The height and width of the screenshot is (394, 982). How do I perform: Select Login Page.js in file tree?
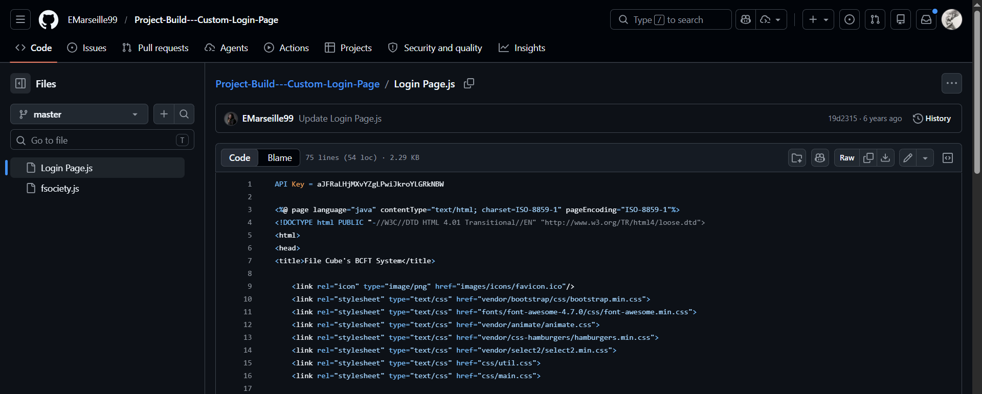tap(97, 168)
